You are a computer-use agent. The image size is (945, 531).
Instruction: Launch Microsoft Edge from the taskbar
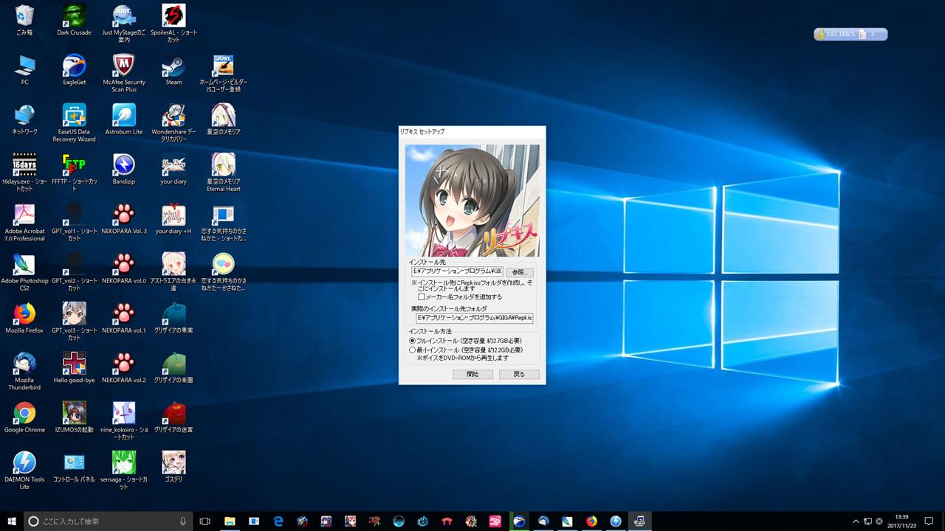278,521
